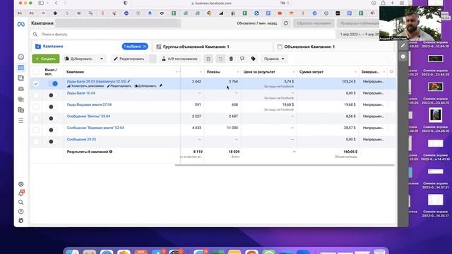452x254 pixels.
Task: Click the Safari share icon
Action: tap(383, 3)
